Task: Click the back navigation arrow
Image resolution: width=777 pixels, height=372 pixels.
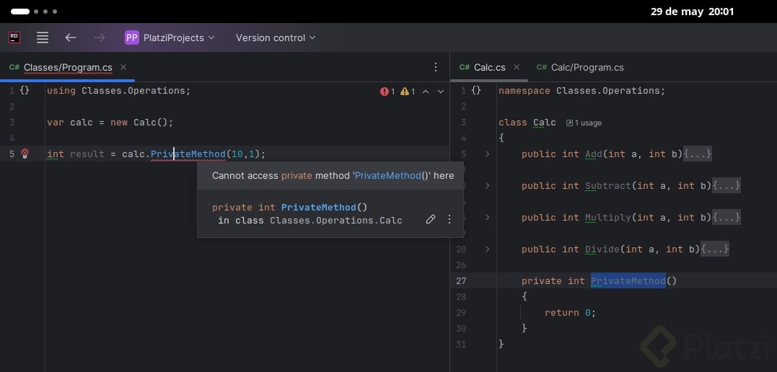Action: click(71, 37)
